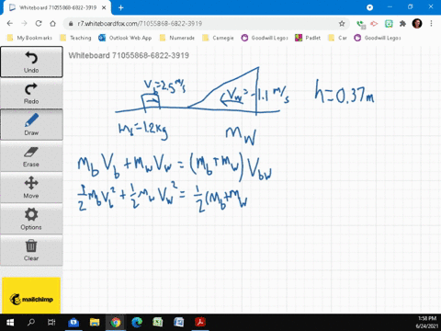Click the Mailchimp advertisement banner
Viewport: 441px width, 331px height.
point(31,295)
